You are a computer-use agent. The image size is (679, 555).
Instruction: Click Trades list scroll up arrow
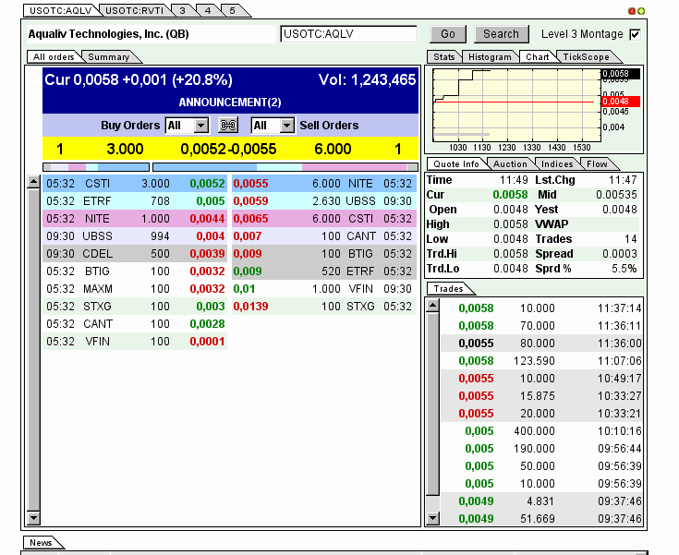pos(432,306)
